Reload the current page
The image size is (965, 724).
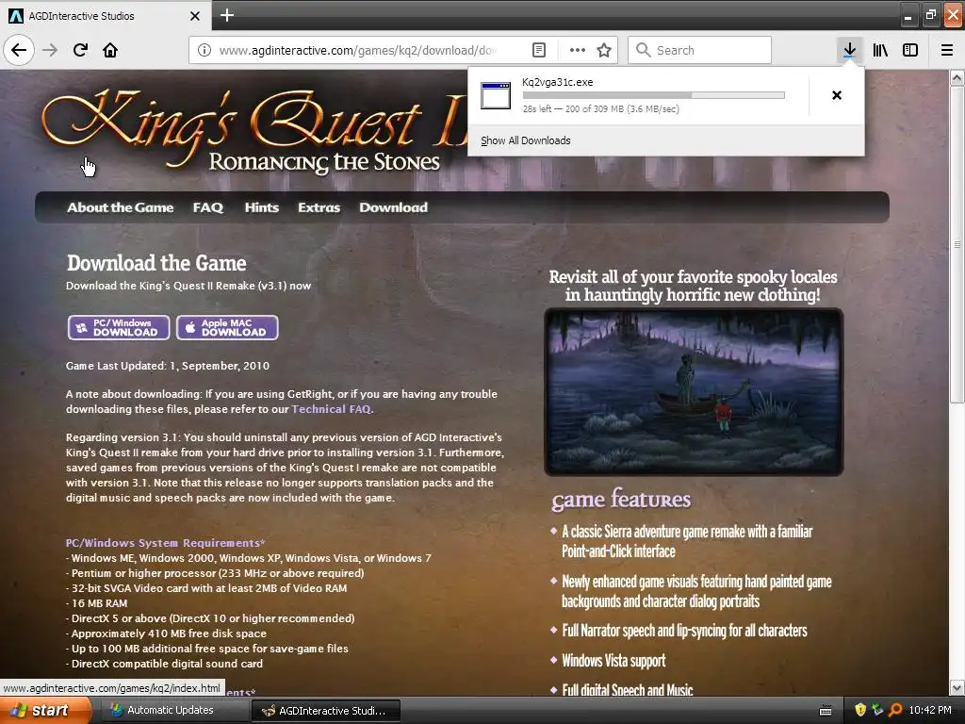tap(80, 50)
